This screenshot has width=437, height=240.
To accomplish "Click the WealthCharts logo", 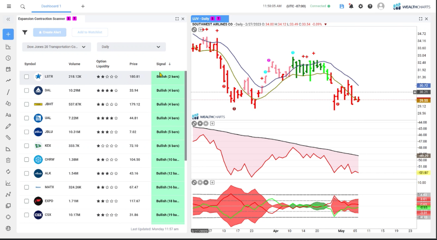I will (x=411, y=6).
